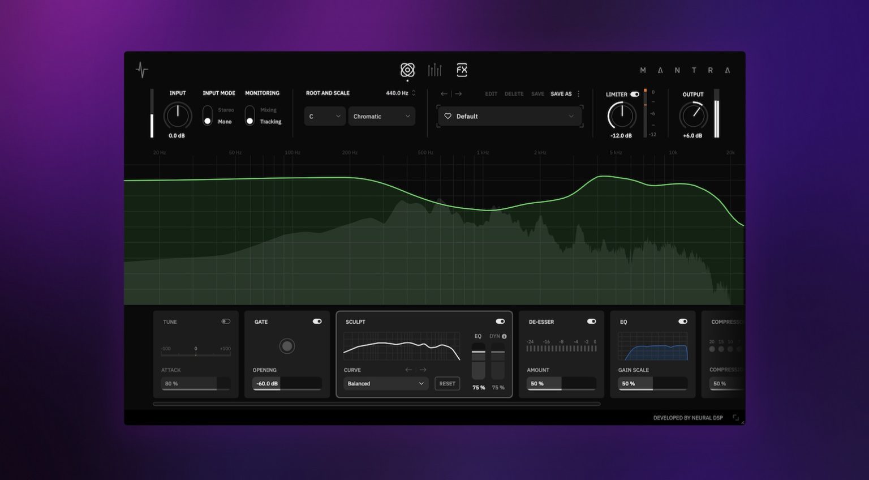This screenshot has height=480, width=869.
Task: Click the horizontal scrollbar below the modules
Action: pos(376,404)
